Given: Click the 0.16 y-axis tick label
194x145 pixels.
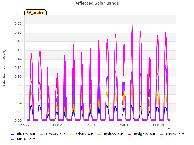Looking at the screenshot, I should pos(18,50).
